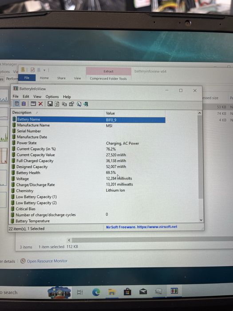Click the checkmark Properties icon in Explorer's title bar
Screen dimensions: 233x311
point(32,70)
